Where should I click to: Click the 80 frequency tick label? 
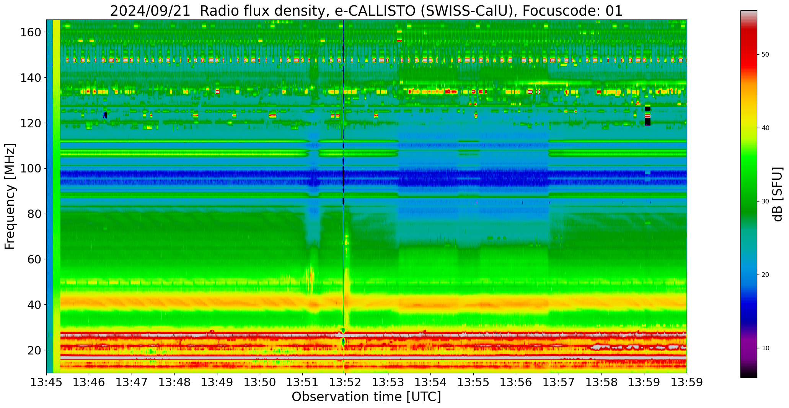(34, 214)
